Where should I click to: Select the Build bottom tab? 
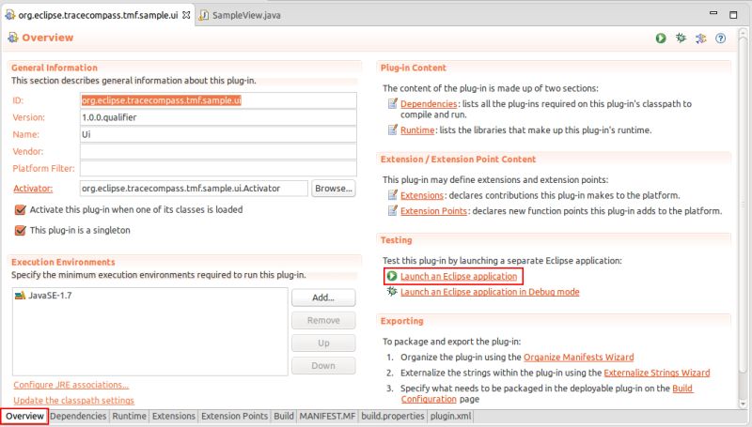click(284, 416)
